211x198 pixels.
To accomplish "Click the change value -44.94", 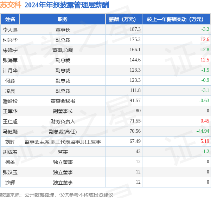I will point(203,131).
